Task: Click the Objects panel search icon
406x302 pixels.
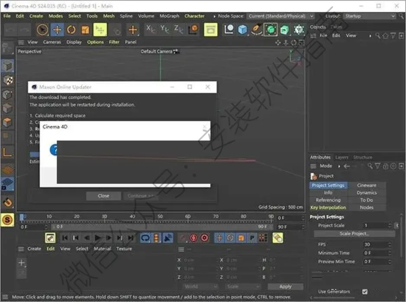Action: pyautogui.click(x=378, y=36)
